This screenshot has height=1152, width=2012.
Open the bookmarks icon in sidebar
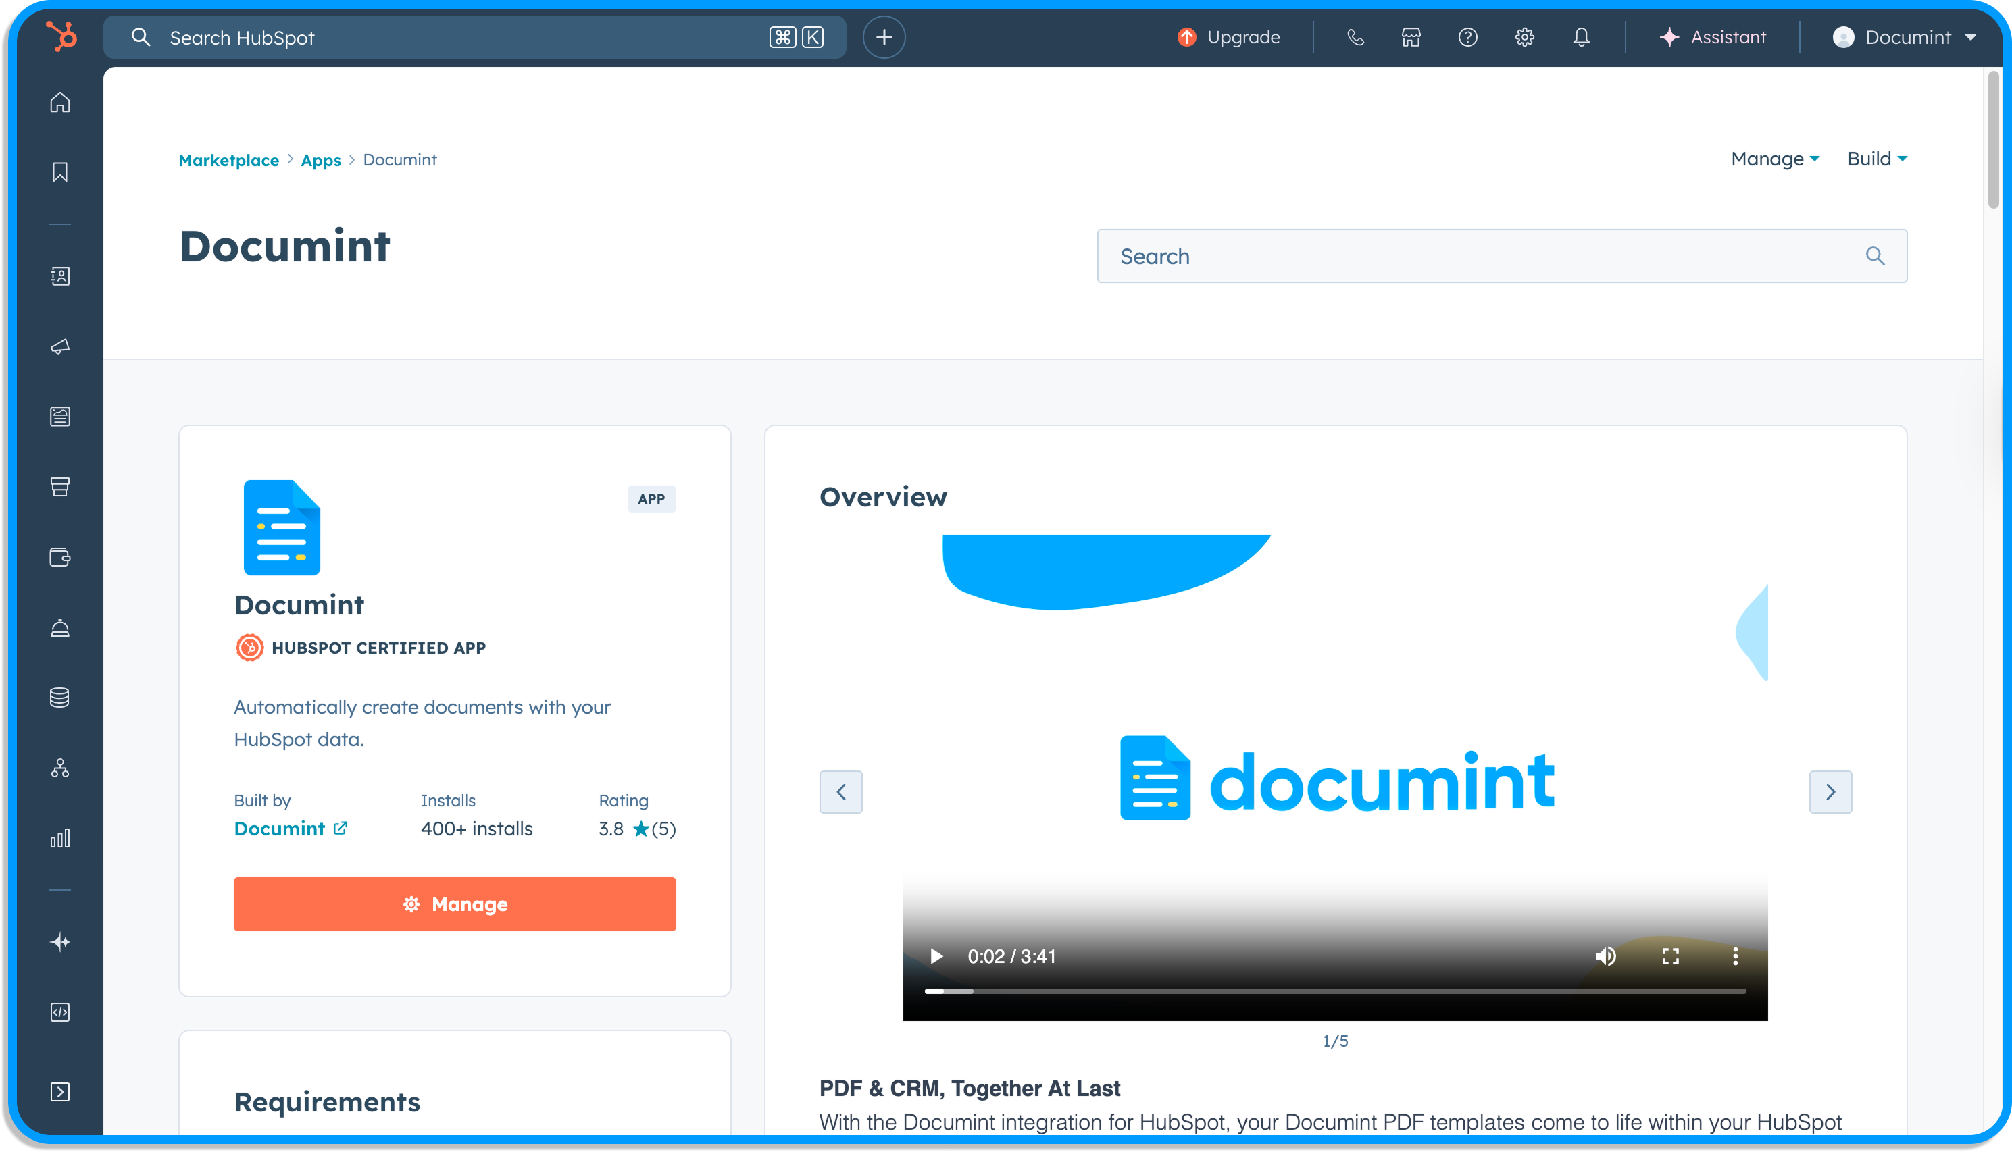(x=60, y=172)
